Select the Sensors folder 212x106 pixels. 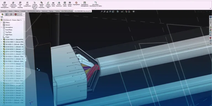coord(7,25)
